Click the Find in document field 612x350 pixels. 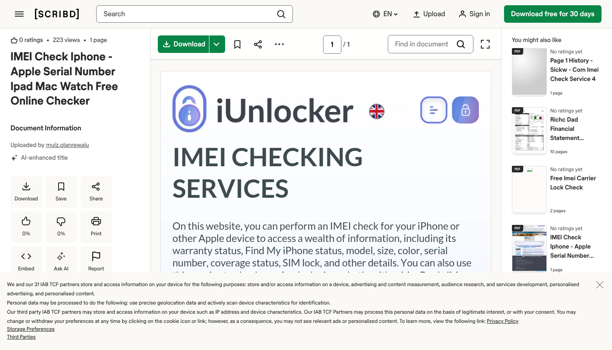click(422, 44)
